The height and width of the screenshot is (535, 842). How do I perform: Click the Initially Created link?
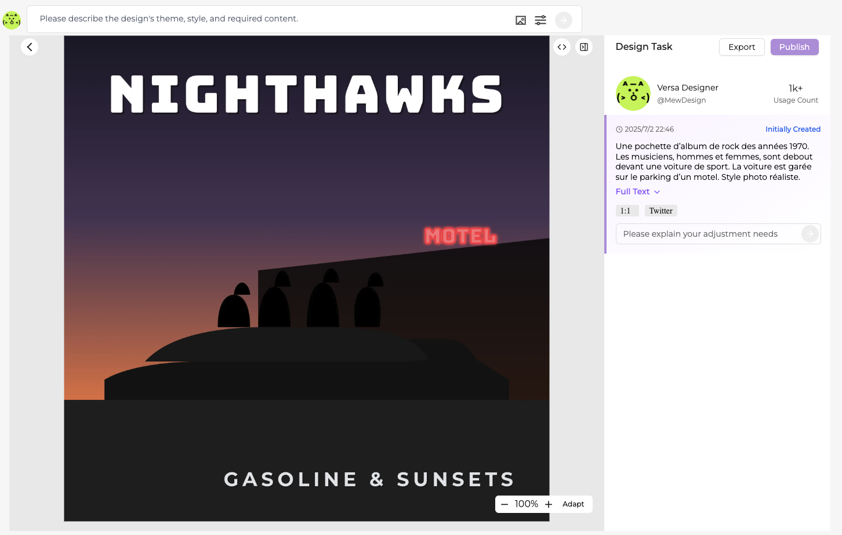click(792, 129)
